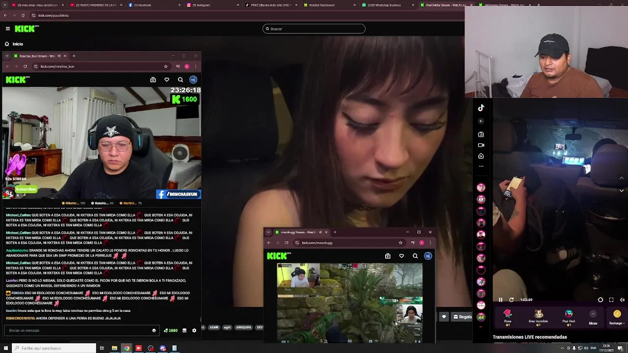This screenshot has height=353, width=628.
Task: Open Chrome menu in masolkugg window
Action: 430,243
